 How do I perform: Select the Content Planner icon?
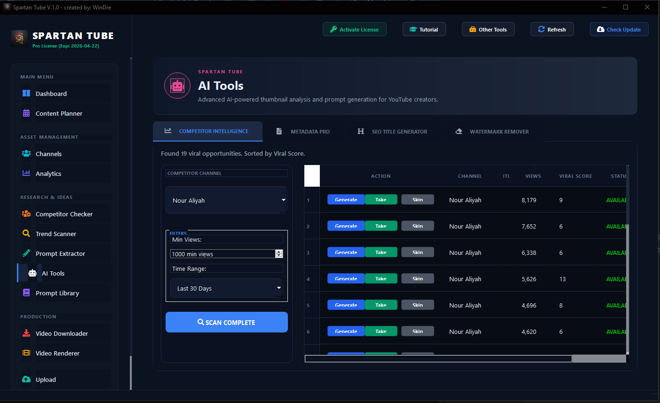tap(26, 113)
